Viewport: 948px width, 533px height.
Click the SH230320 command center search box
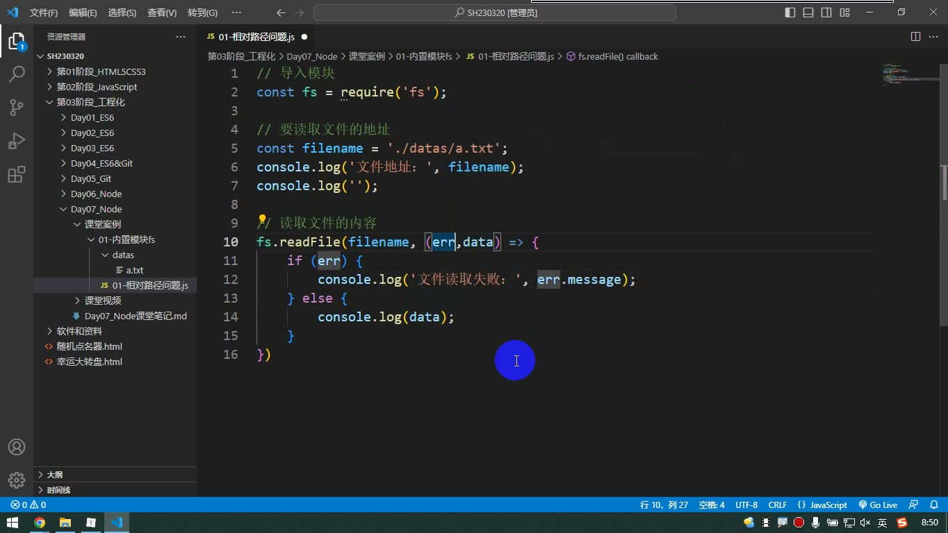(495, 12)
